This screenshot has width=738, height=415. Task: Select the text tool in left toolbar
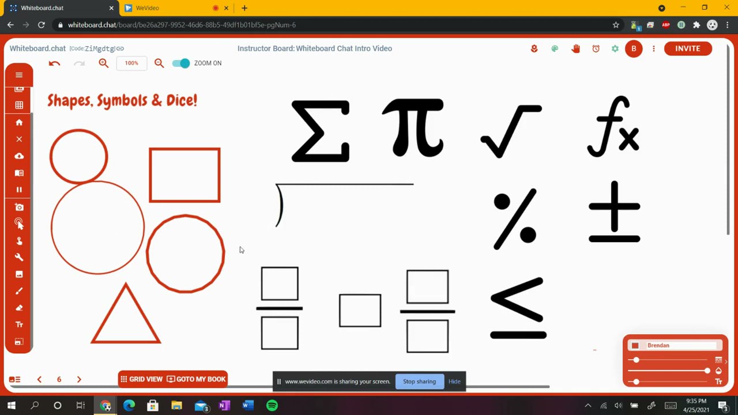tap(19, 325)
